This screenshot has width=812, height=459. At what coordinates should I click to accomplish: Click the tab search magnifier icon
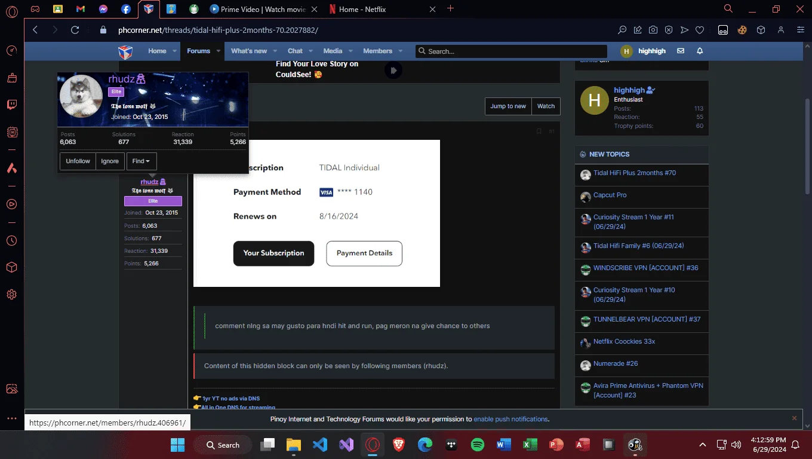(x=728, y=8)
